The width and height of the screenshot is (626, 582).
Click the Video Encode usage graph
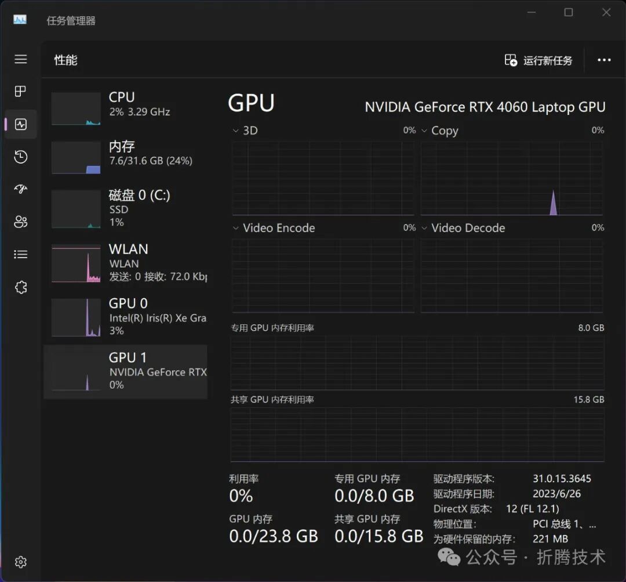pos(323,276)
